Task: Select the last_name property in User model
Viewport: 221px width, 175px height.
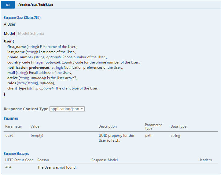Action: tap(16, 52)
